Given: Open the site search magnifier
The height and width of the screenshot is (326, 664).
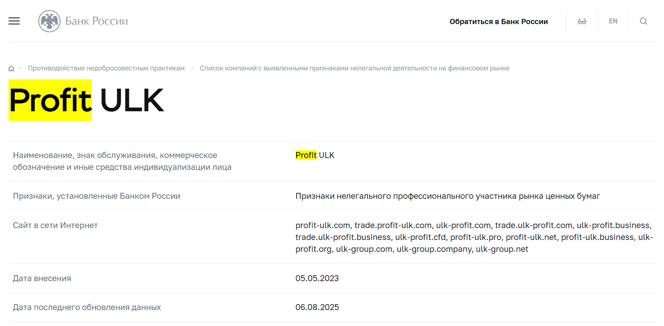Looking at the screenshot, I should (643, 21).
